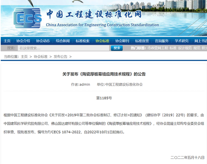Open the 主页 navigation menu item
The height and width of the screenshot is (164, 207).
point(7,41)
